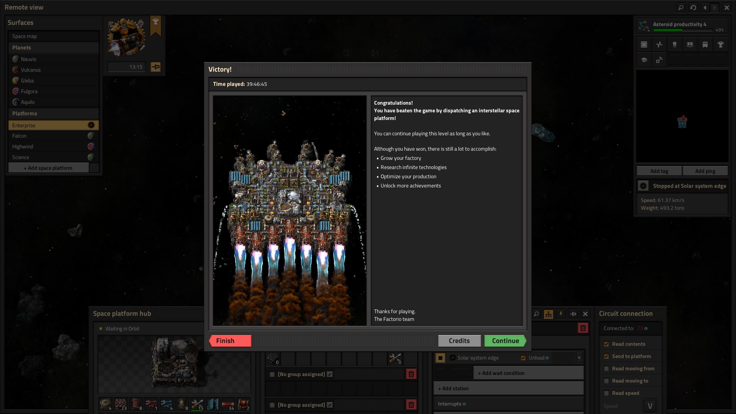This screenshot has height=414, width=736.
Task: Click the reset/return arrow icon in Remote view header
Action: click(693, 7)
